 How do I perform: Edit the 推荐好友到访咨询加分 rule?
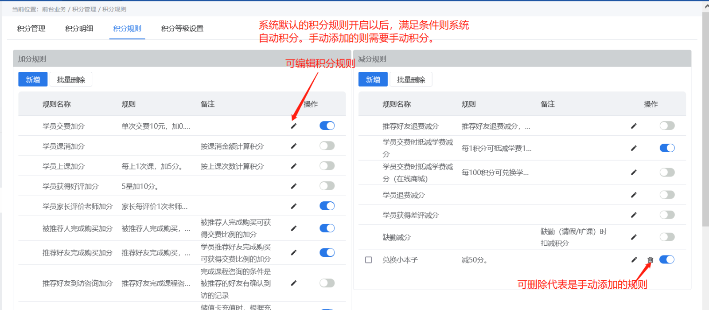293,283
